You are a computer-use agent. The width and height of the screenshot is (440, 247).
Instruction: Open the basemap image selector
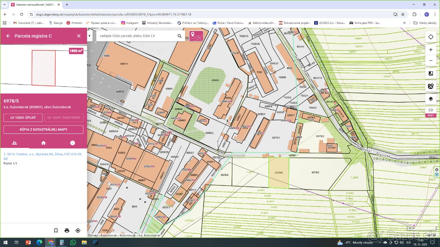(431, 86)
